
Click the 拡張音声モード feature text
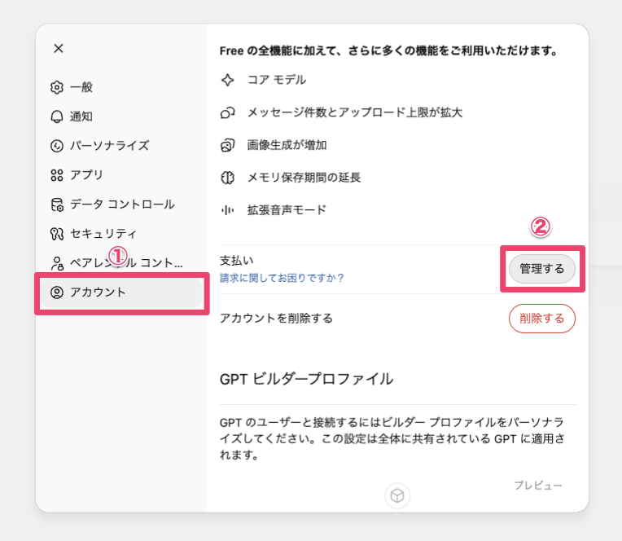tap(287, 210)
